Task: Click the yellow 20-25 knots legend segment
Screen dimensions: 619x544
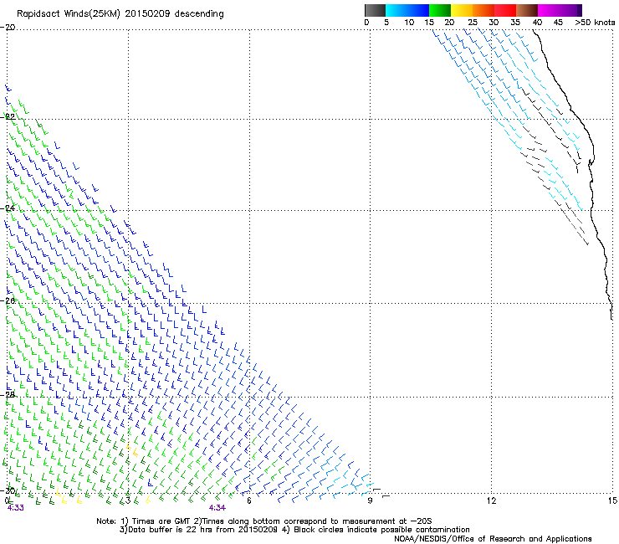Action: coord(462,10)
